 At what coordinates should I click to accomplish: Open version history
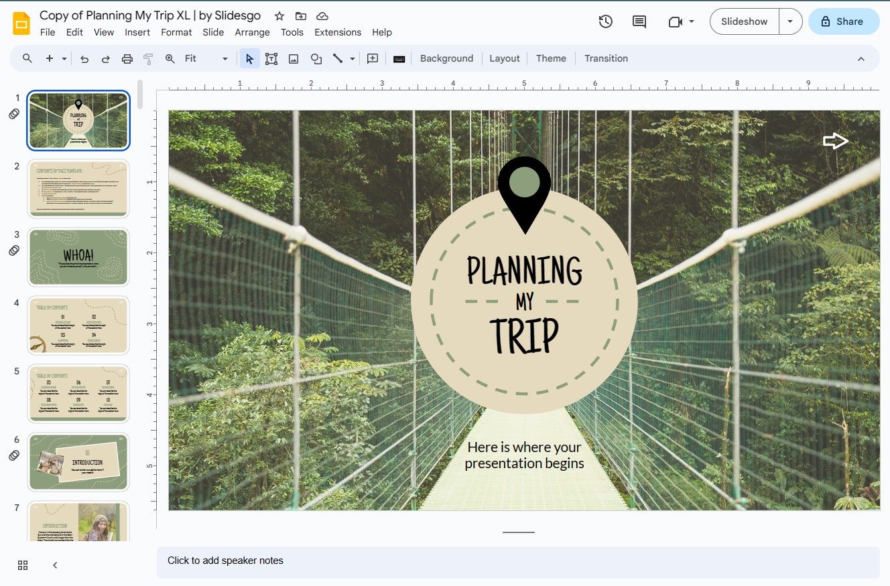[605, 21]
